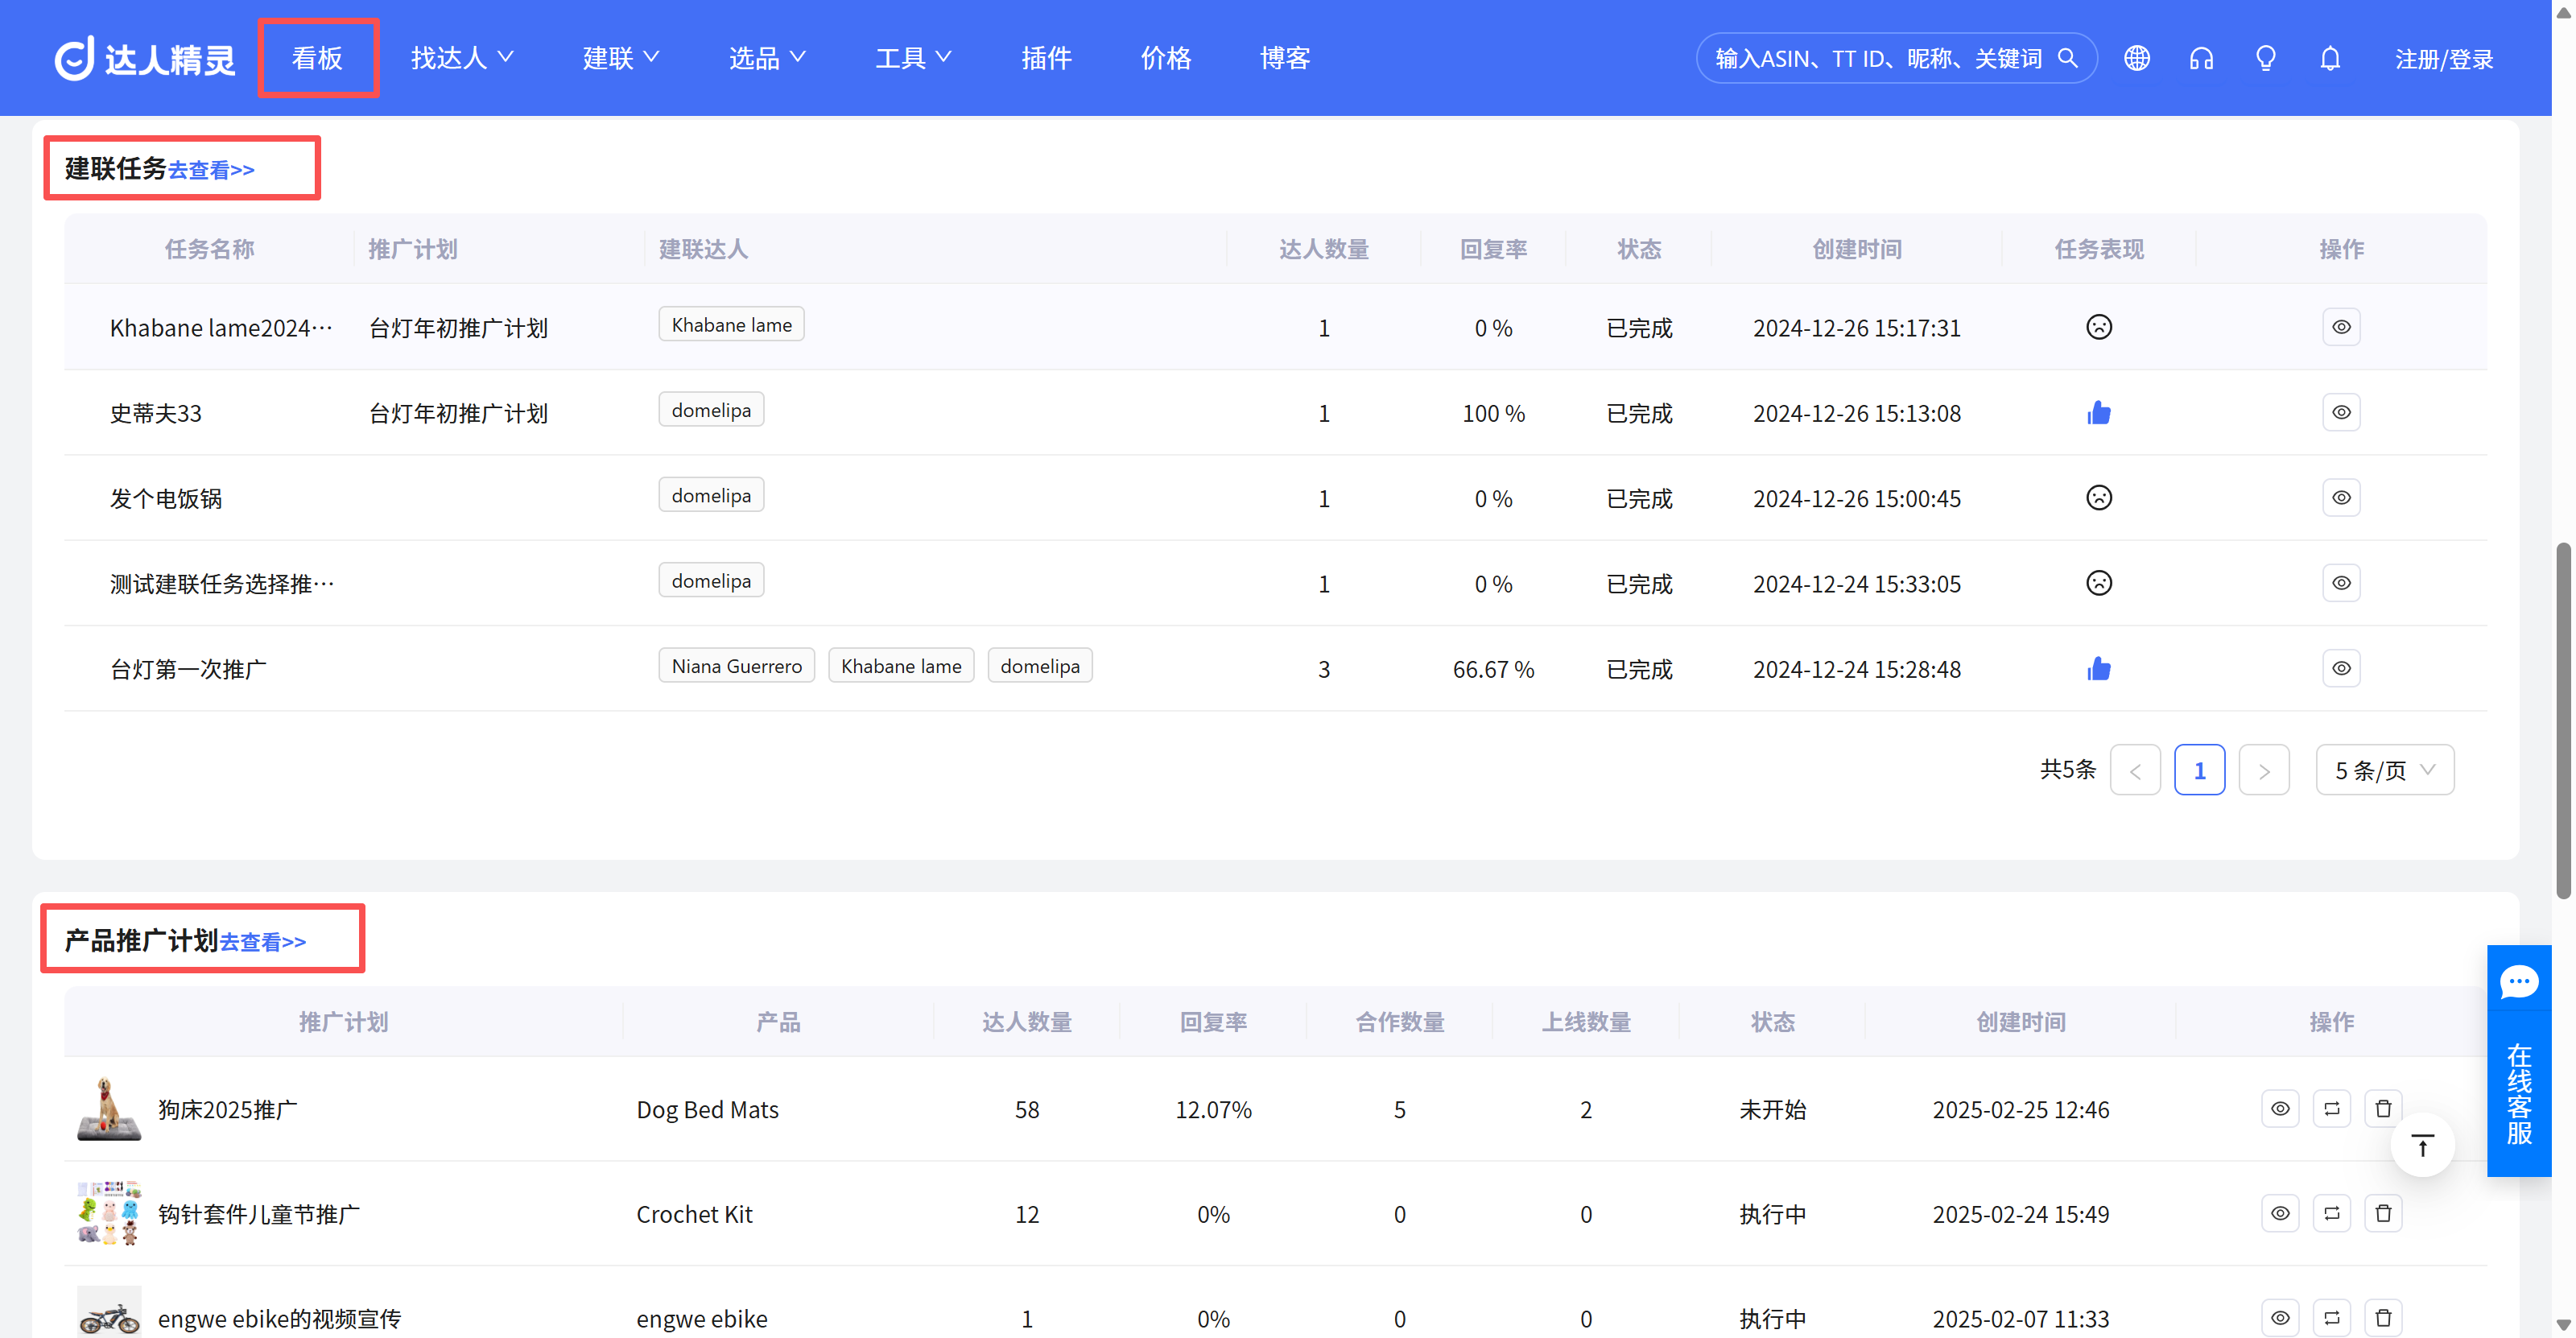The width and height of the screenshot is (2576, 1338).
Task: View details of 史蒂夫33 task
Action: [2341, 412]
